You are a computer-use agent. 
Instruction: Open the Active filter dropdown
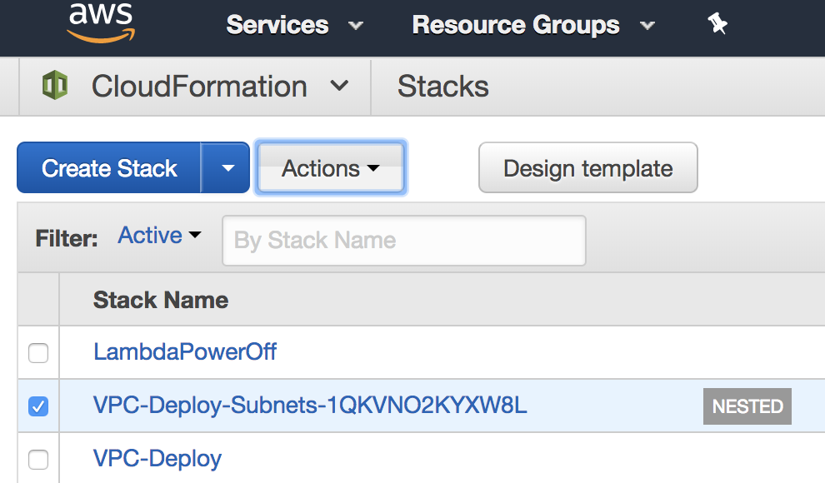click(159, 236)
